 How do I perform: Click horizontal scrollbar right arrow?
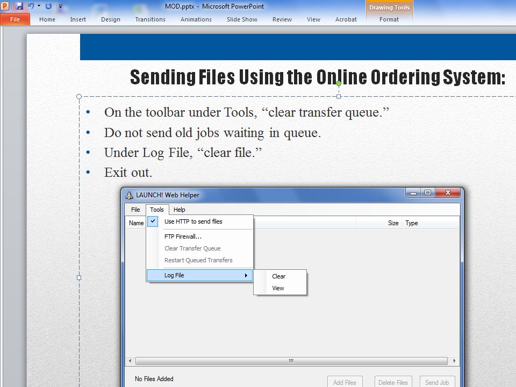[455, 361]
